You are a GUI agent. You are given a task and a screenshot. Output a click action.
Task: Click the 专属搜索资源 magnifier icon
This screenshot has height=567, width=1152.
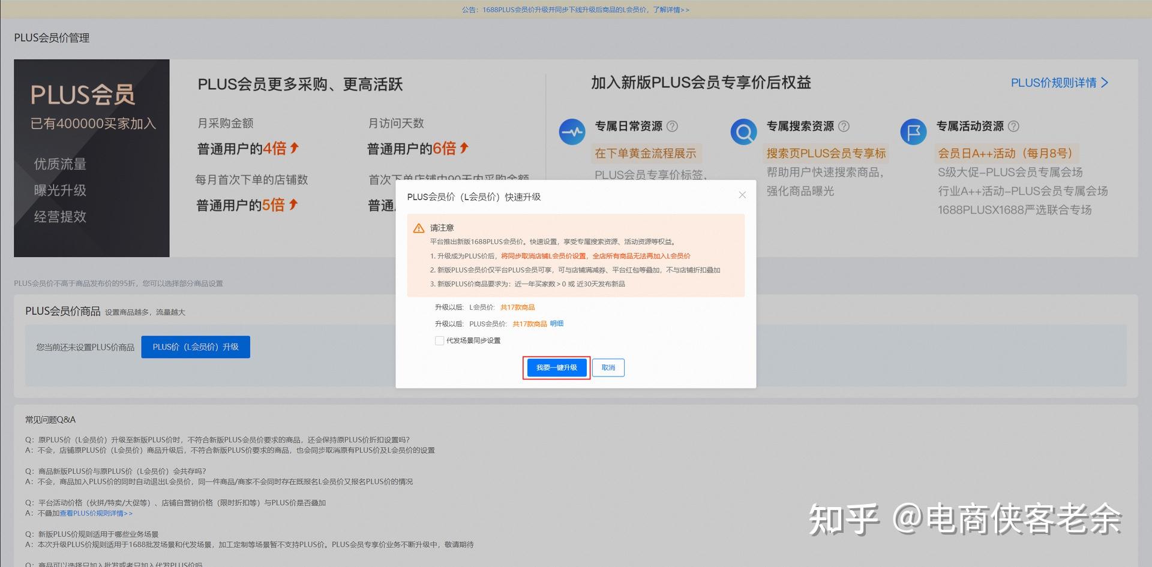pos(744,131)
